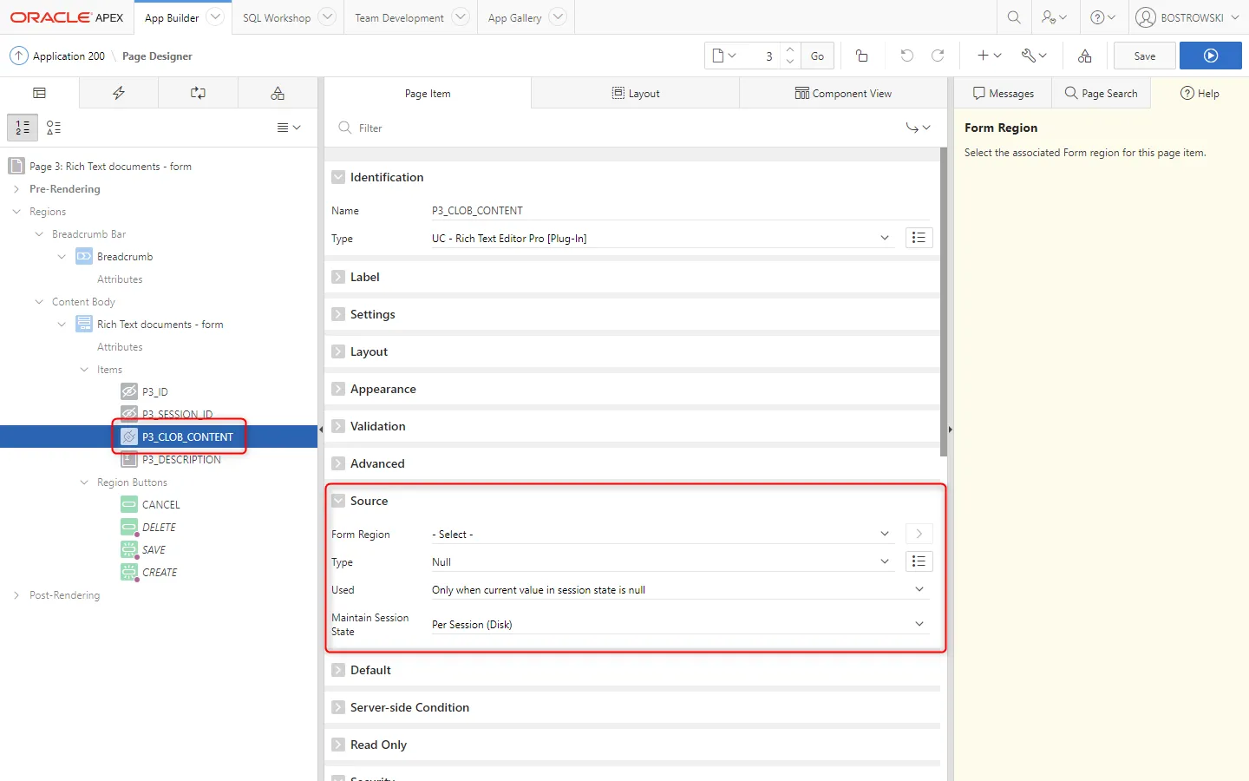This screenshot has height=781, width=1249.
Task: Switch to Dynamic Actions lightning tab
Action: (119, 93)
